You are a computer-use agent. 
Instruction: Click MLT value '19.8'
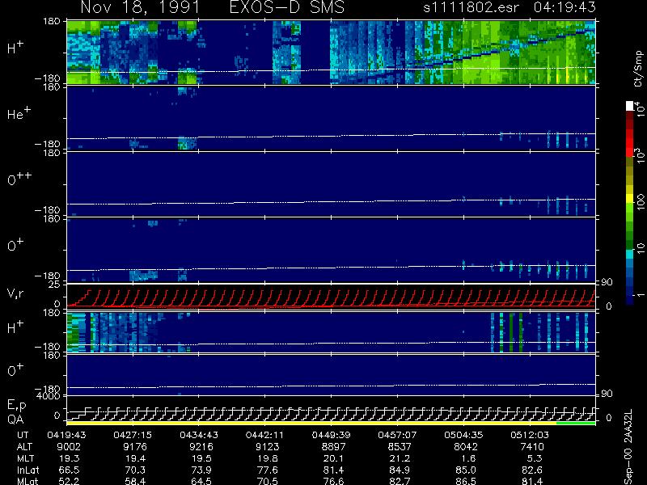[x=268, y=458]
